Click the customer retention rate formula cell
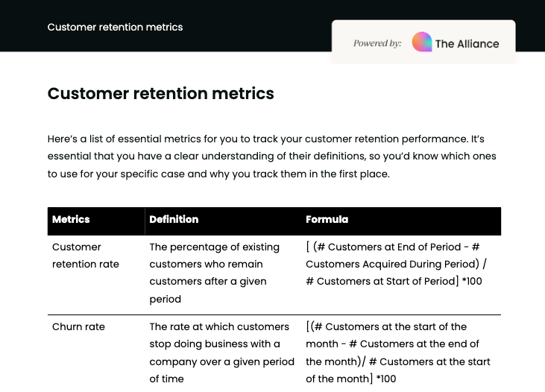 (395, 264)
